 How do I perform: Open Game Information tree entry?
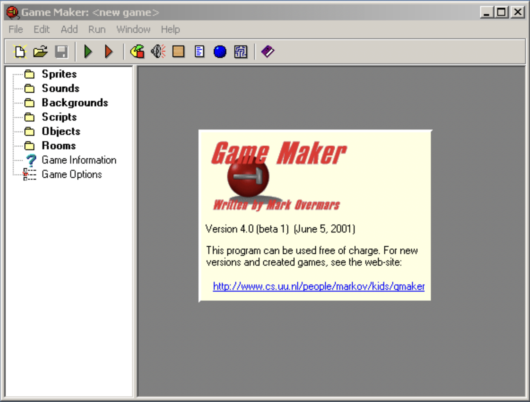[x=79, y=160]
